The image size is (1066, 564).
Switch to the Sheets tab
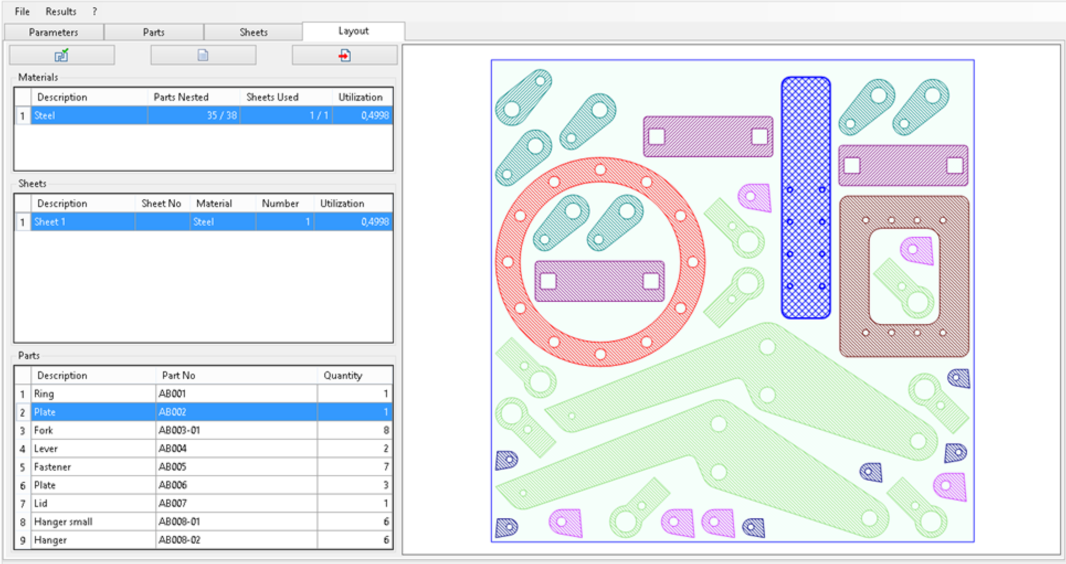click(x=254, y=32)
